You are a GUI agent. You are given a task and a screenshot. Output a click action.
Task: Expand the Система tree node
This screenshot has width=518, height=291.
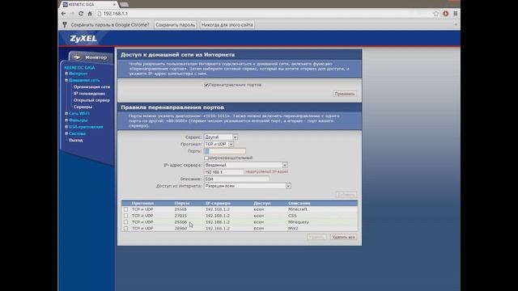click(x=66, y=133)
